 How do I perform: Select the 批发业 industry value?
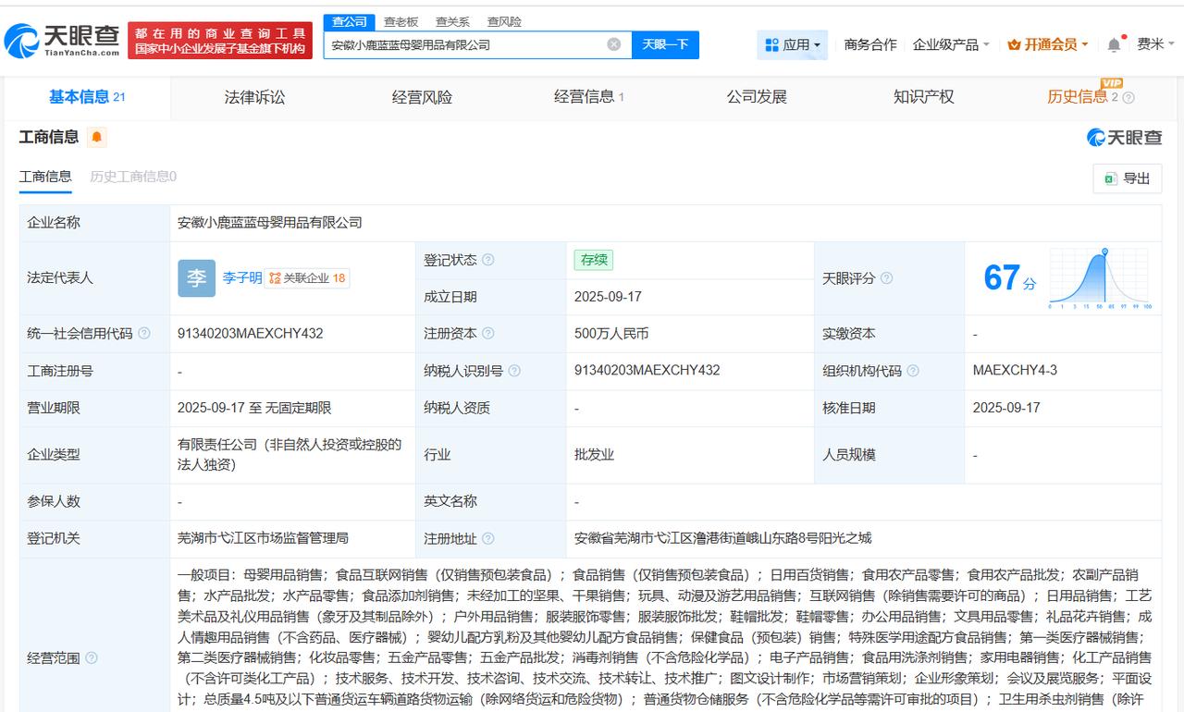pos(594,455)
